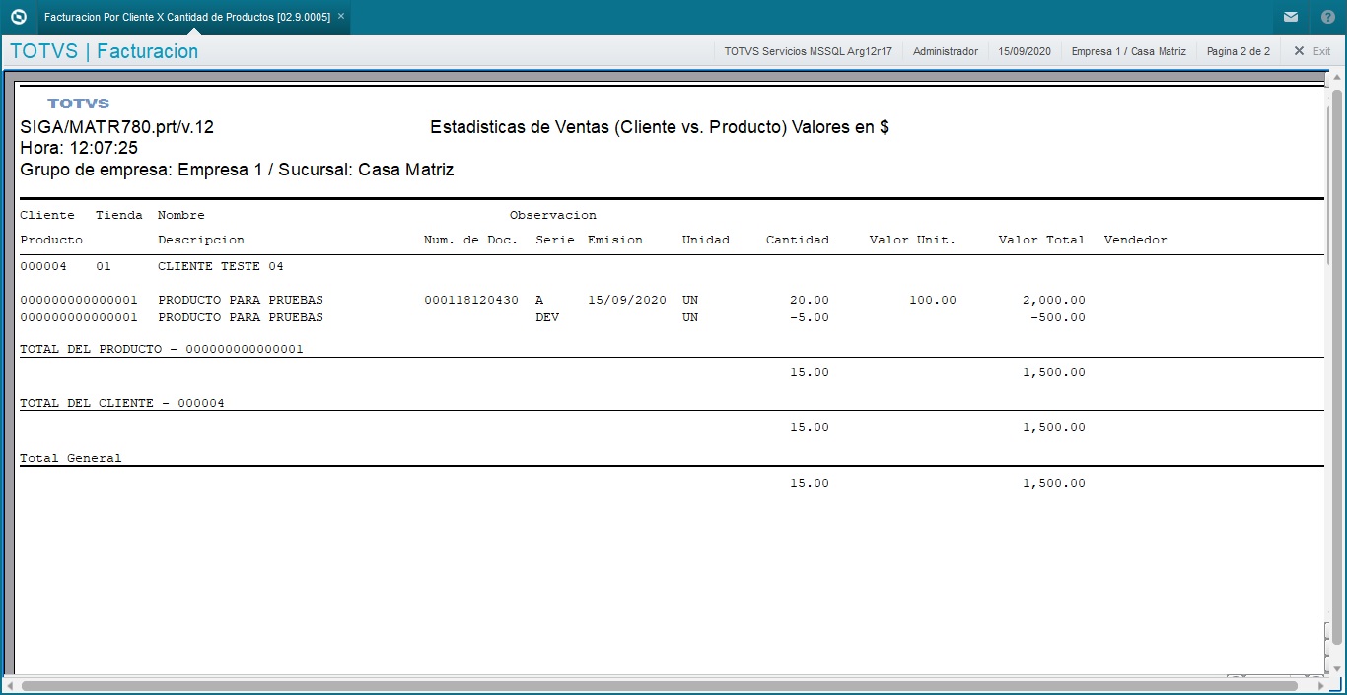Screen dimensions: 1347x695
Task: Click the Num. de Doc. column header
Action: [x=470, y=240]
